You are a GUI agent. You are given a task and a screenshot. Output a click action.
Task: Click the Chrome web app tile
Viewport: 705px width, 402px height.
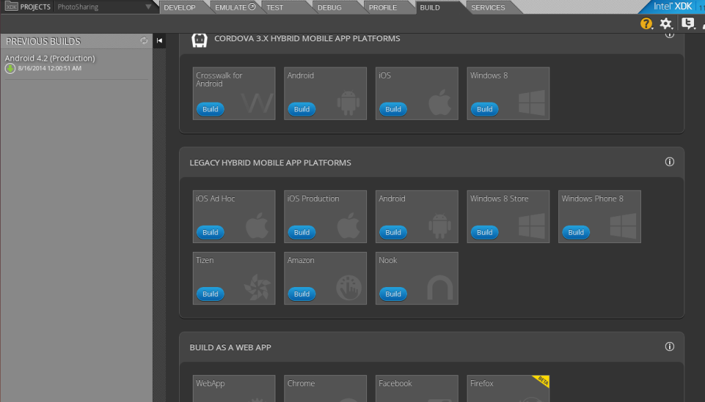click(325, 388)
